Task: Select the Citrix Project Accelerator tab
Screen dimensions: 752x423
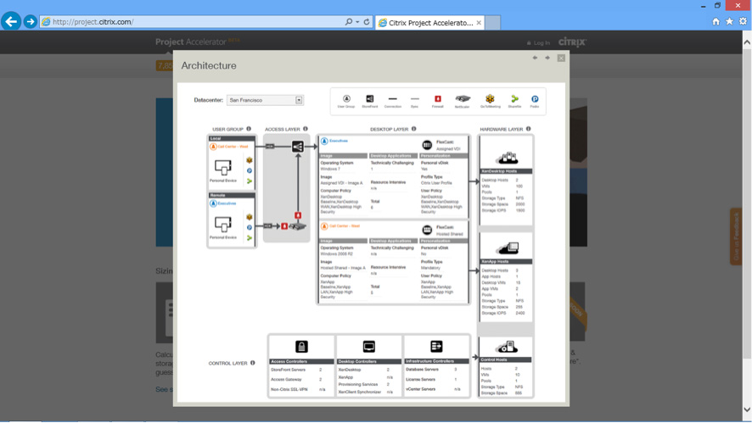Action: (430, 23)
